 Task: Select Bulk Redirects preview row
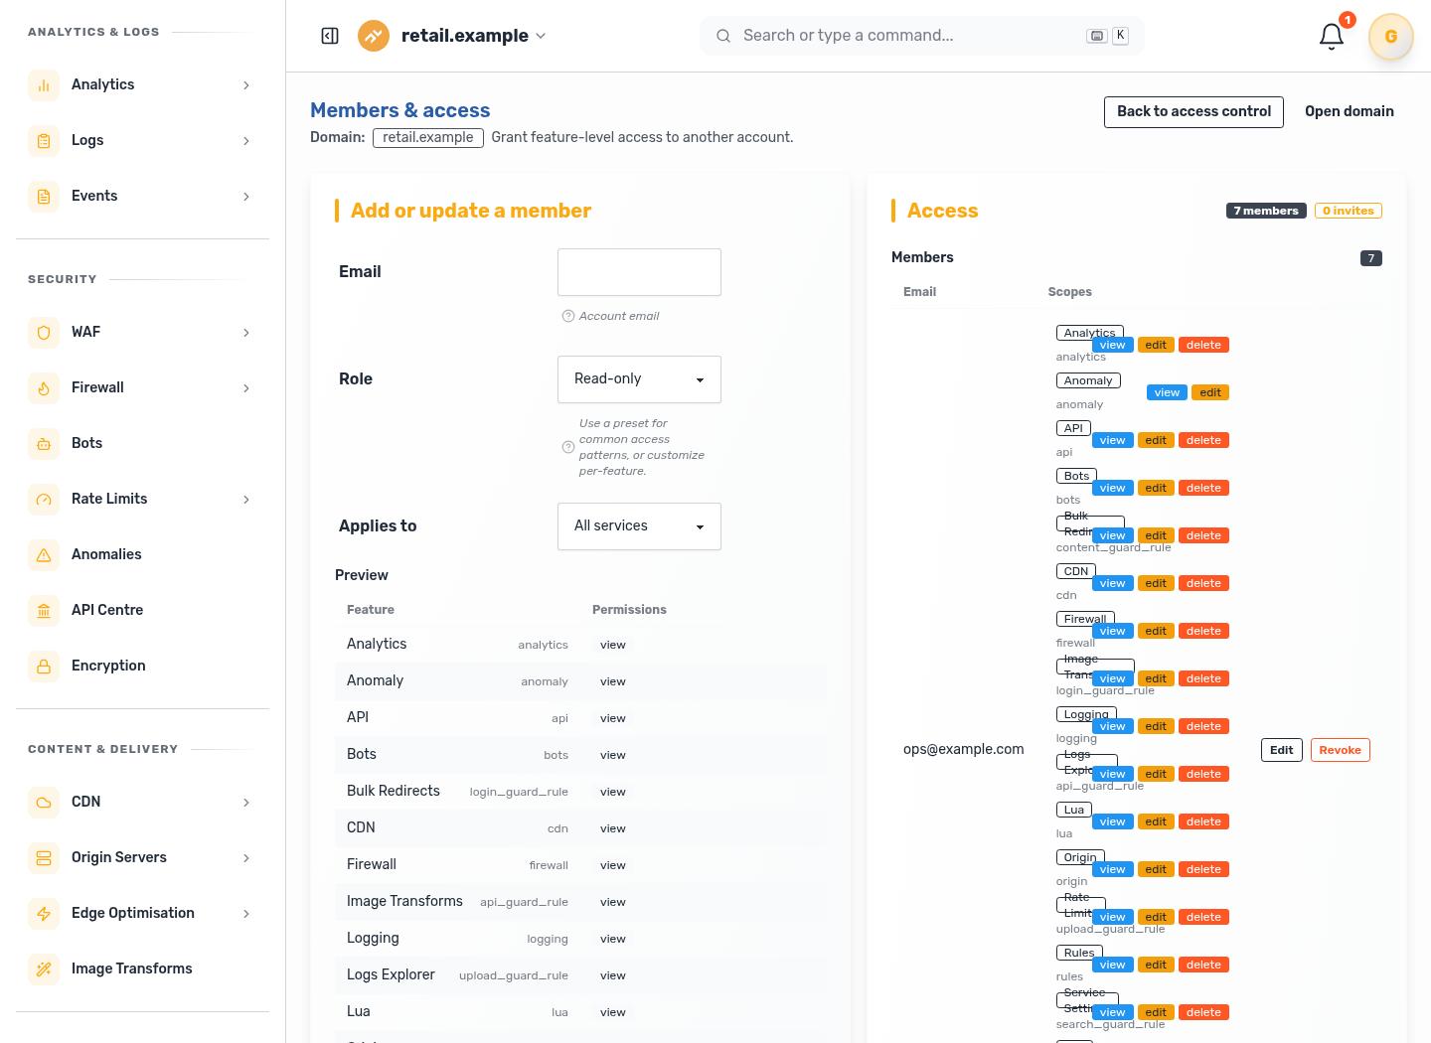(580, 792)
